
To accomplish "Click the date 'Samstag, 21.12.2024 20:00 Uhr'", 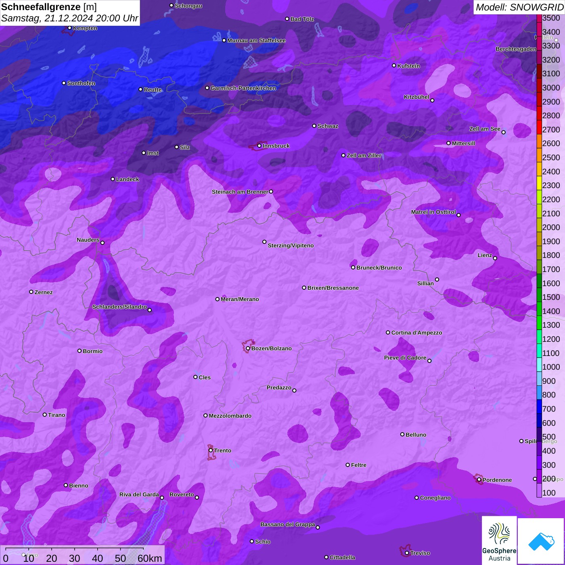I will pos(70,18).
